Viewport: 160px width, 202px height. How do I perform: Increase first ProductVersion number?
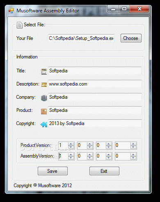tap(71, 144)
